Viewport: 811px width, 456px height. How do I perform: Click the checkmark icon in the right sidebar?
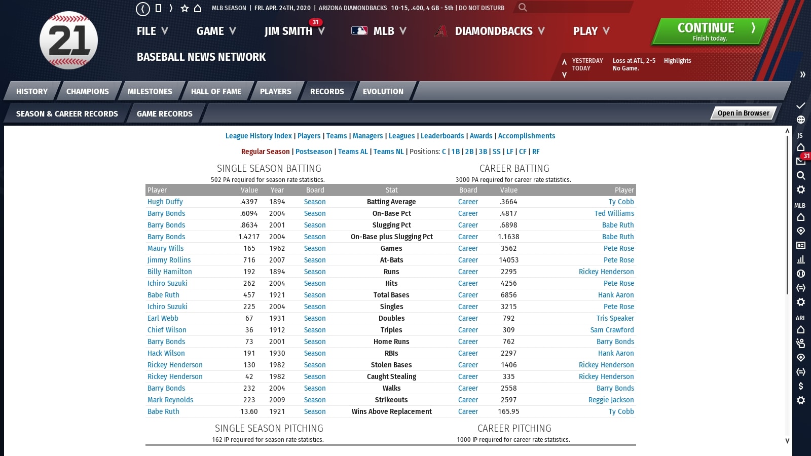point(801,106)
